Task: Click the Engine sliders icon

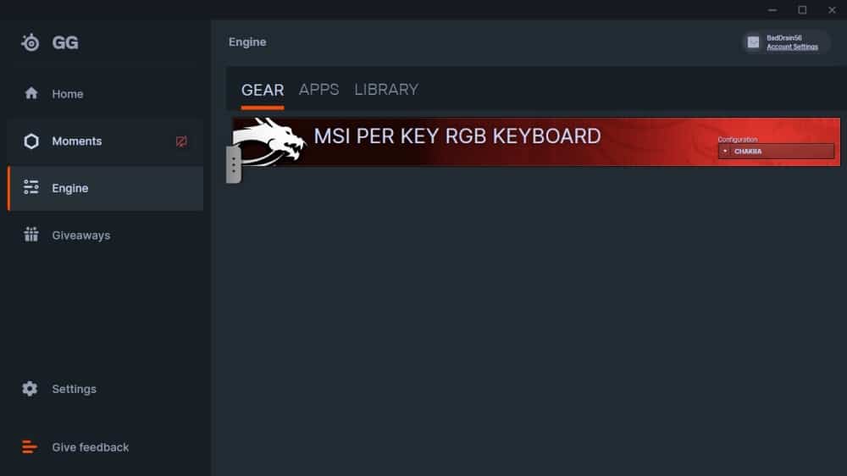Action: 31,187
